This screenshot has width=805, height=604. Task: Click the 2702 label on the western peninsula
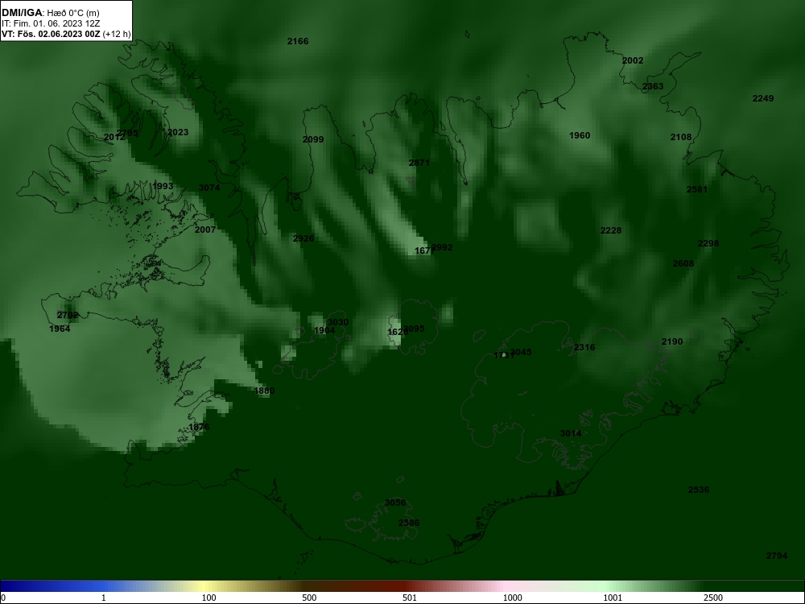68,316
